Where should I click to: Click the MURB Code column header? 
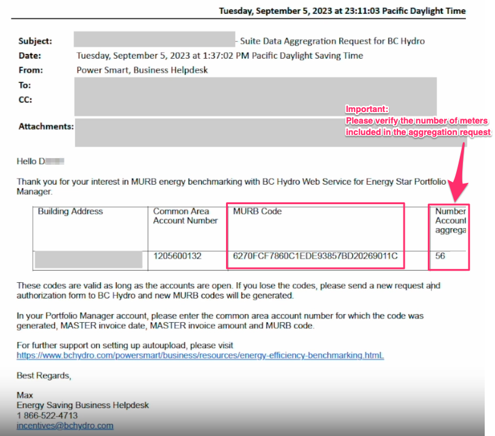click(257, 211)
